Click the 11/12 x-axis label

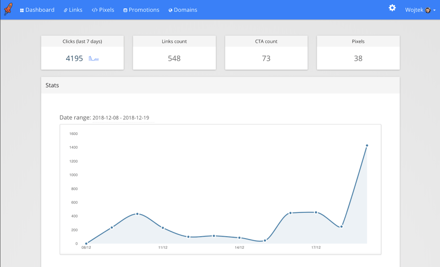click(x=163, y=247)
